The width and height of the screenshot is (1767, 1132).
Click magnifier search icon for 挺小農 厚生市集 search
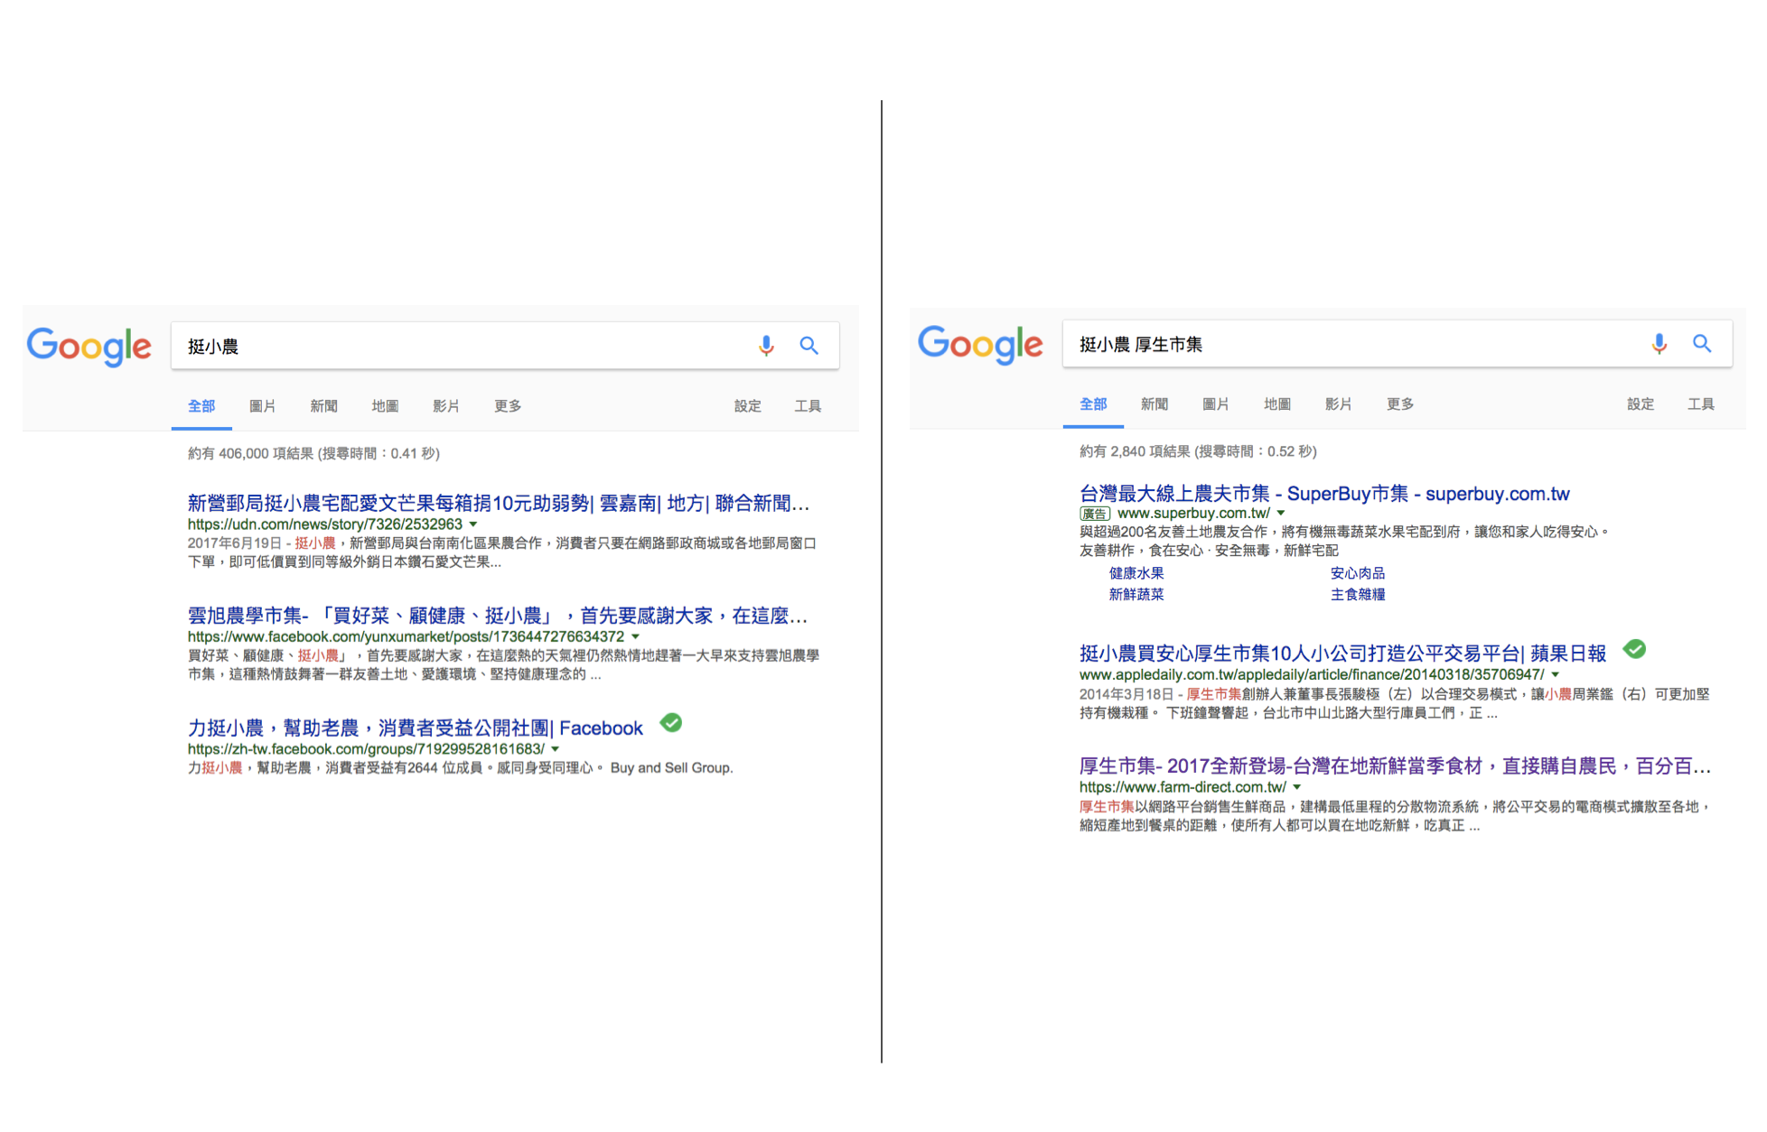coord(1702,344)
